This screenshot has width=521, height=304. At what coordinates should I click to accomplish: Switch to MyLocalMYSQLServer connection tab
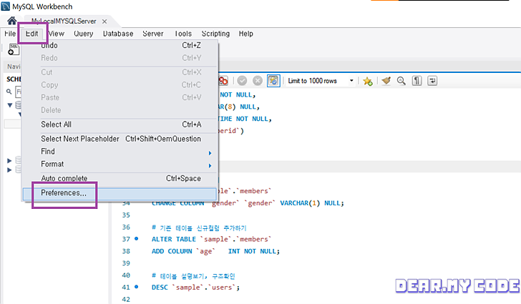(64, 21)
